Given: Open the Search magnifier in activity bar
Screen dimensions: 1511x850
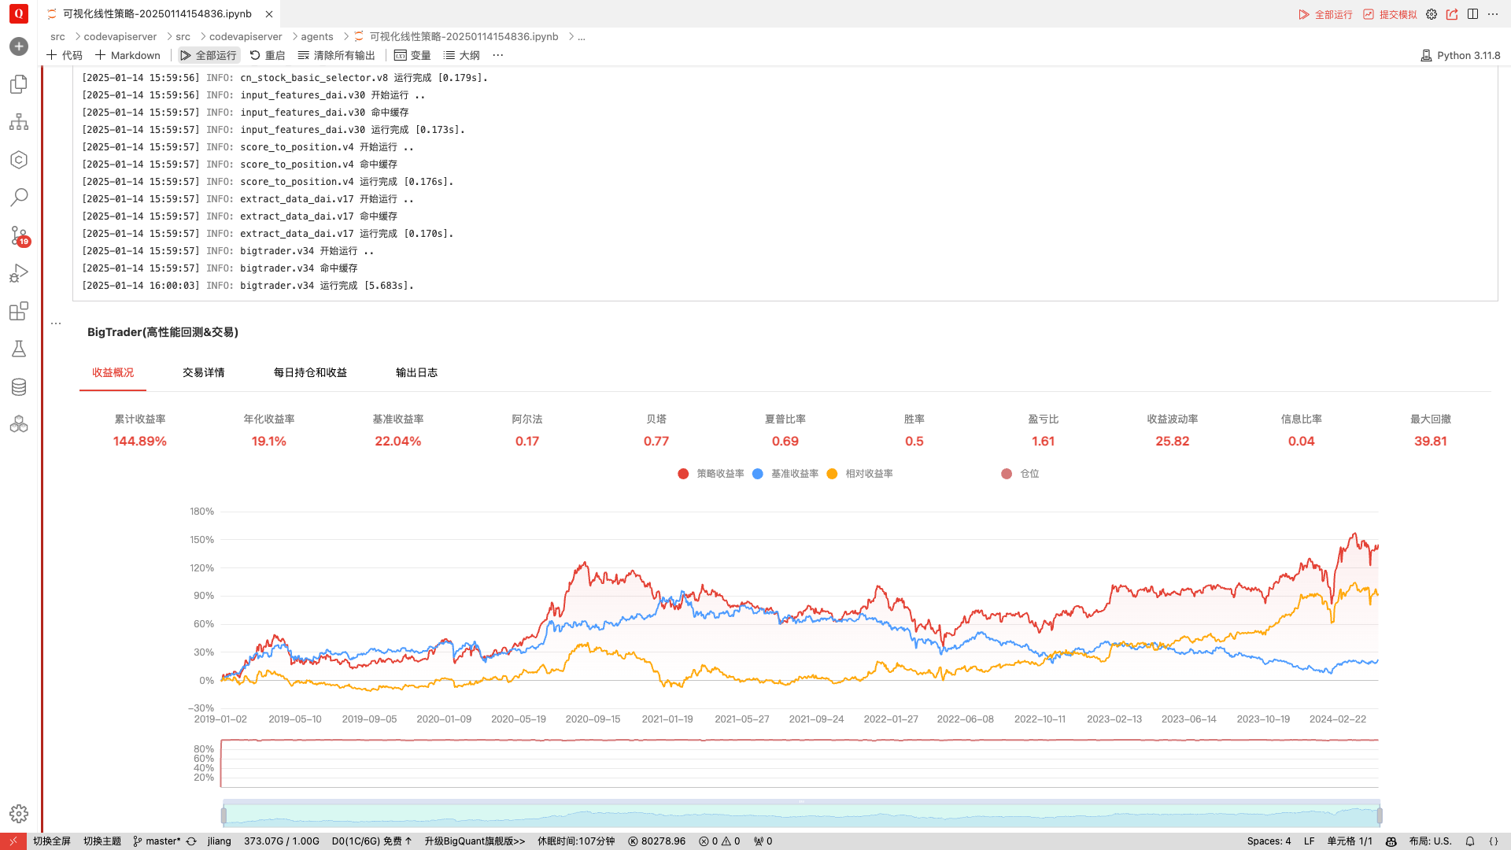Looking at the screenshot, I should 19,197.
